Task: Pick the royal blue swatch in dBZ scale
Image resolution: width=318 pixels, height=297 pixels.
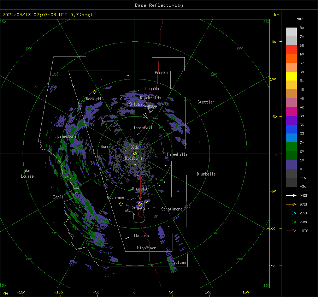Action: tap(291, 129)
